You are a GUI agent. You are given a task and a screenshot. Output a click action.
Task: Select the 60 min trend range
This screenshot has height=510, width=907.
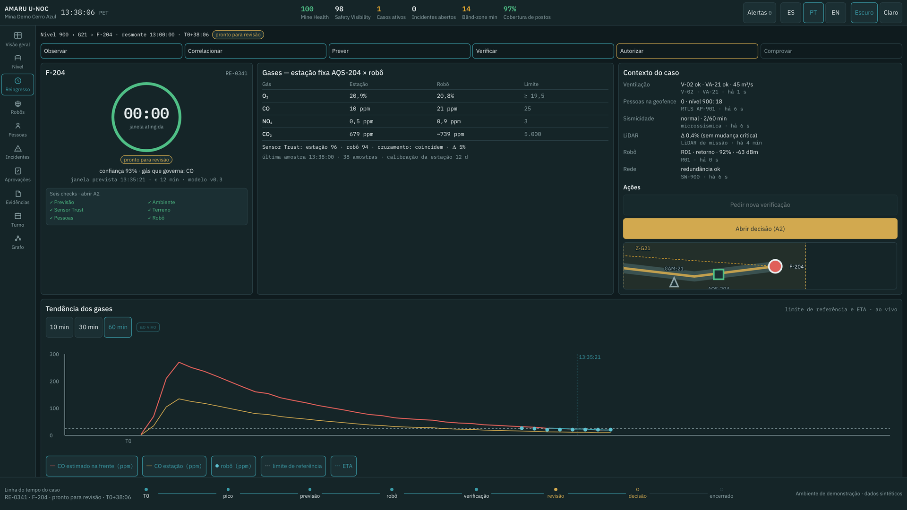point(118,327)
